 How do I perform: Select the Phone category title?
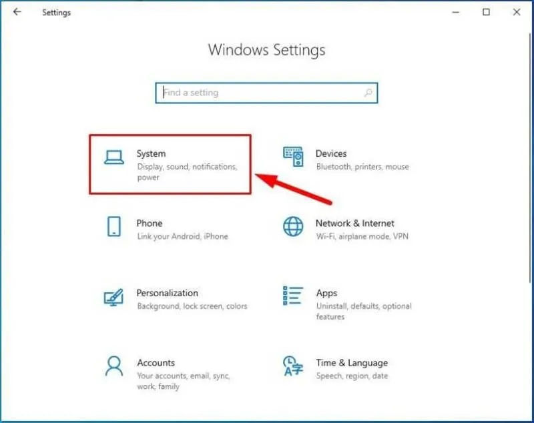pos(150,224)
